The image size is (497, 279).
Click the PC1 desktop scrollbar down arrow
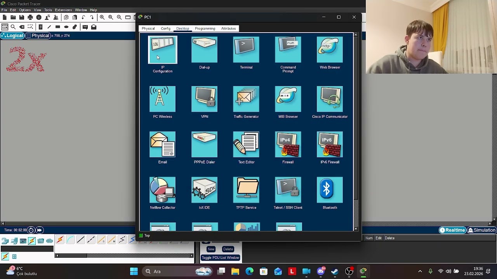(356, 229)
